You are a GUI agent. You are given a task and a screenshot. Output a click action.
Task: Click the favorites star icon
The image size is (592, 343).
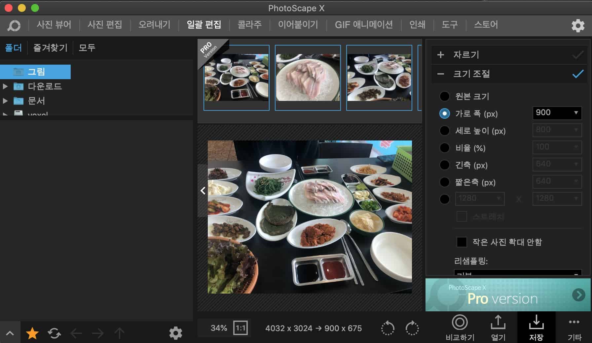[32, 333]
